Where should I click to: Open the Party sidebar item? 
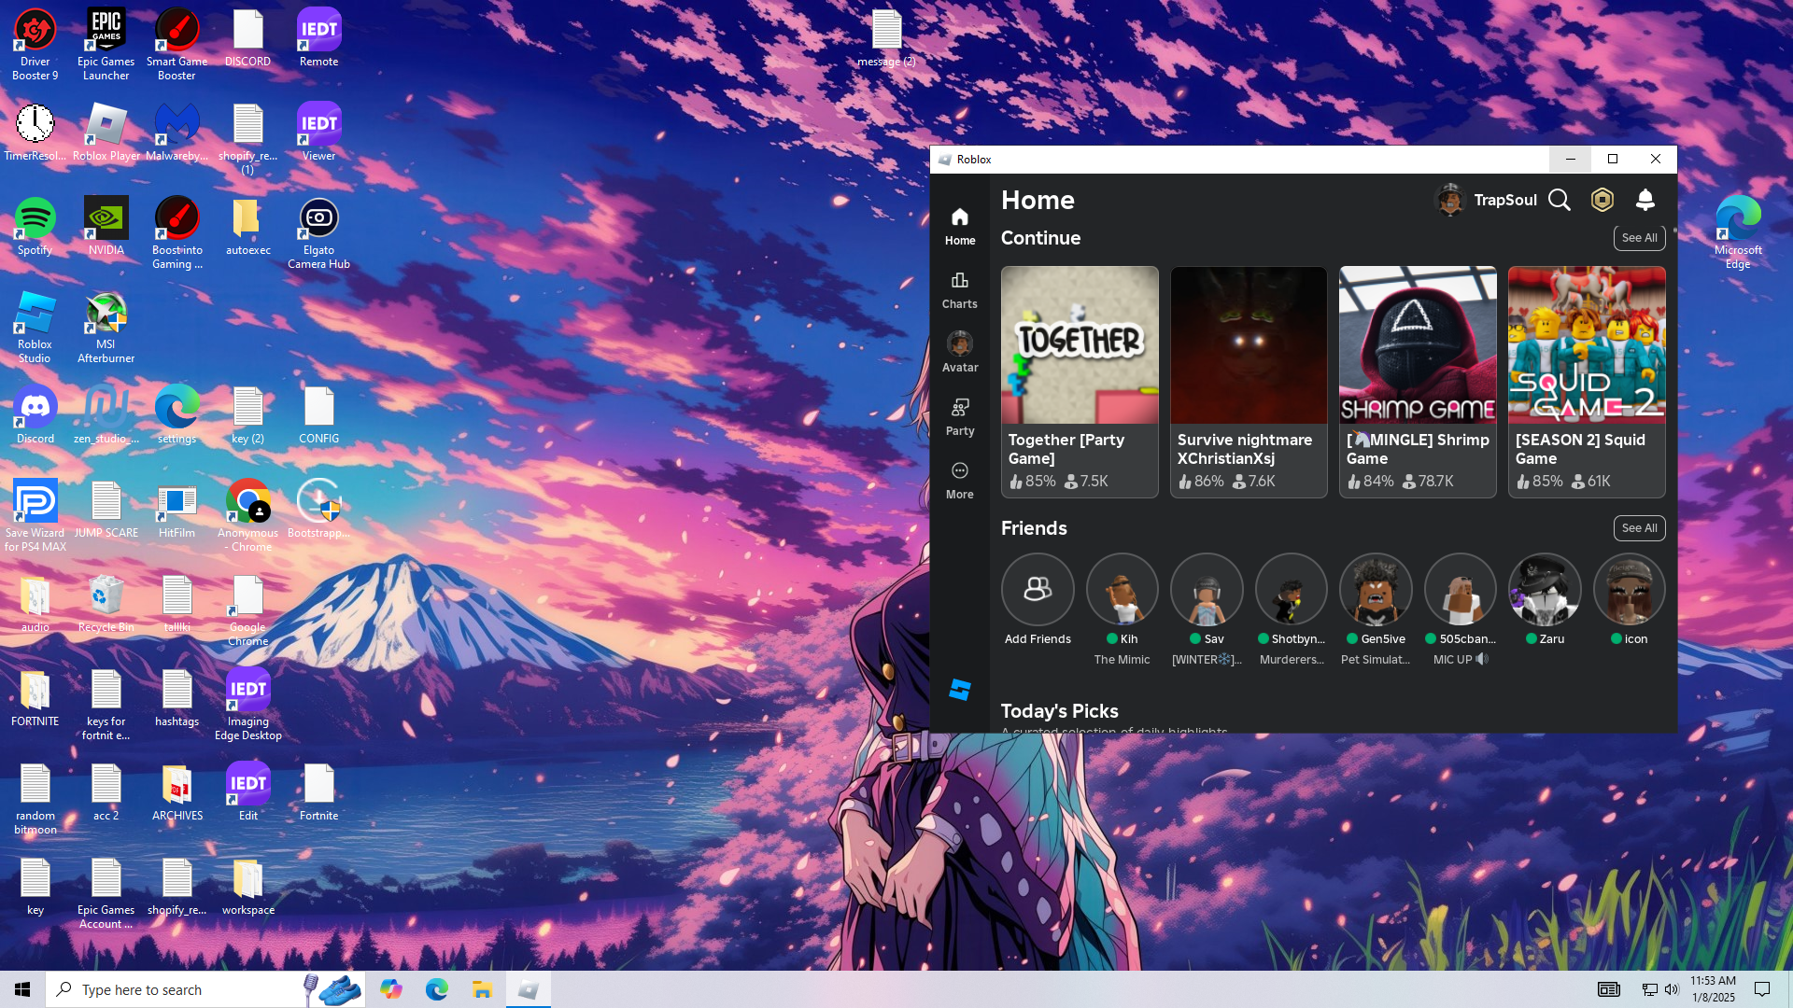[959, 416]
